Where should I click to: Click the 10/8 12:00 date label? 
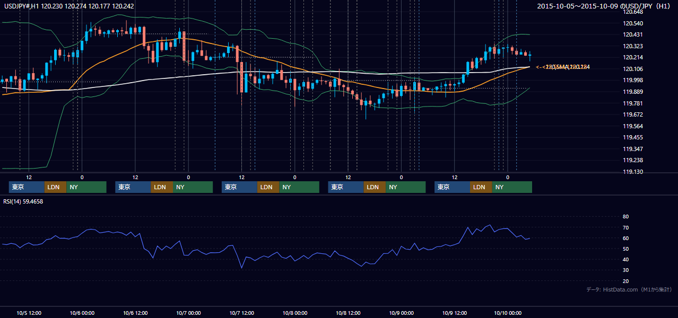click(x=348, y=313)
